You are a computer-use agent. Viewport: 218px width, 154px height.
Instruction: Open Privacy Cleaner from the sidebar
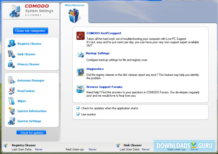[x=28, y=64]
